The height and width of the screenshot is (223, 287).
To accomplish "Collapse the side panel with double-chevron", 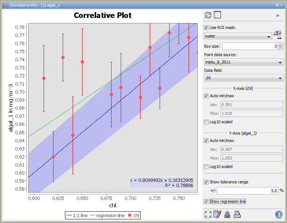I will coord(278,15).
